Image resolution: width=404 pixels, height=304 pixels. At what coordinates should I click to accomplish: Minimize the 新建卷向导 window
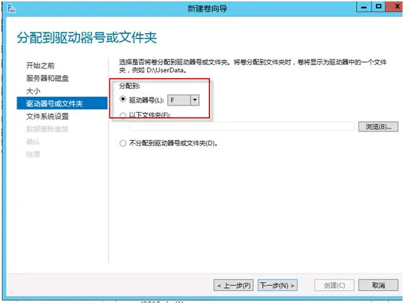[x=363, y=7]
